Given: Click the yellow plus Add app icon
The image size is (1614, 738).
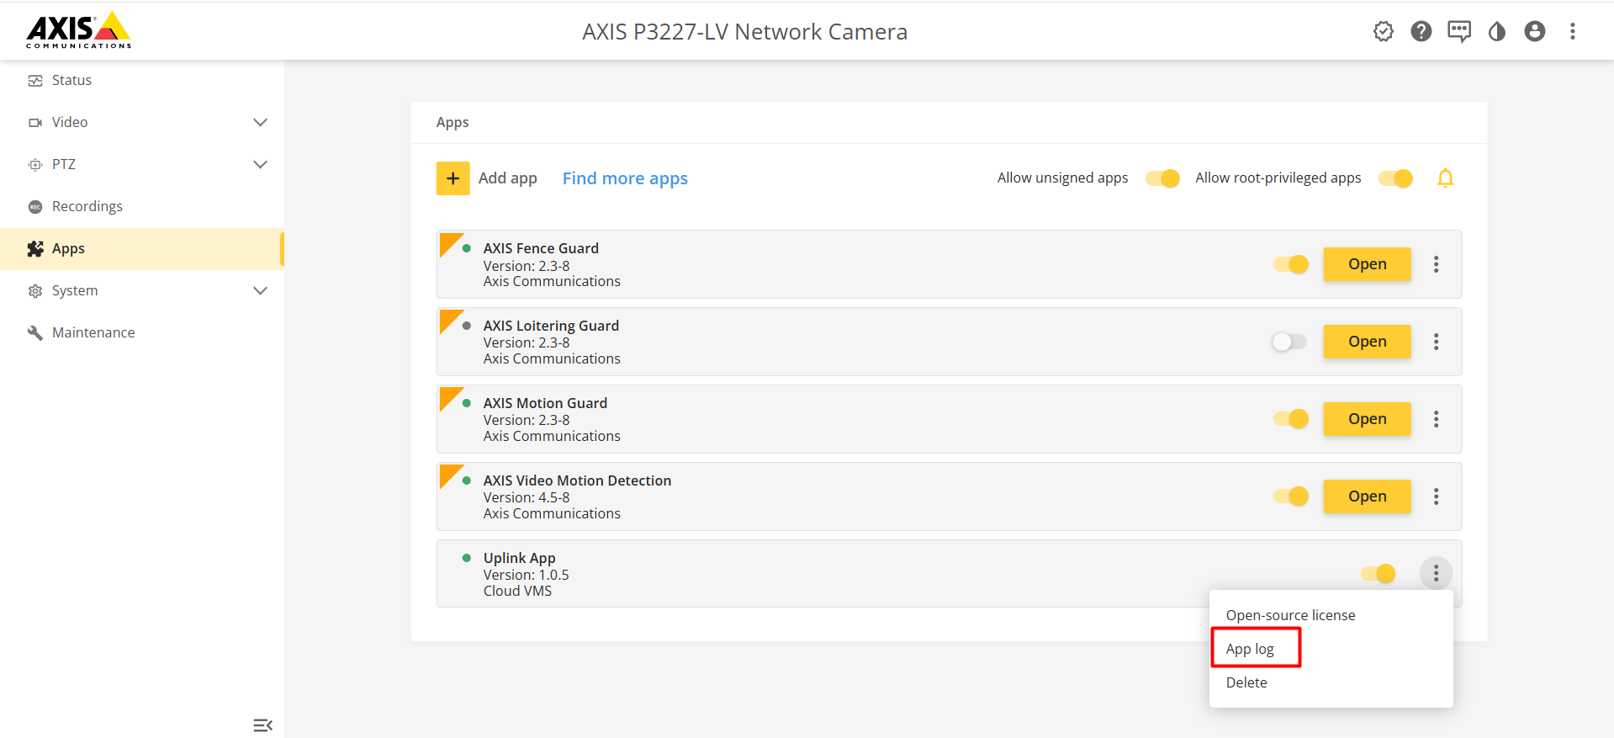Looking at the screenshot, I should [452, 178].
